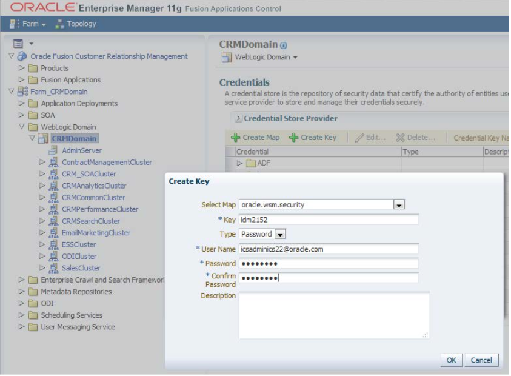Screen dimensions: 511x376
Task: Click the CRMSearchCluster cluster icon
Action: coord(53,221)
